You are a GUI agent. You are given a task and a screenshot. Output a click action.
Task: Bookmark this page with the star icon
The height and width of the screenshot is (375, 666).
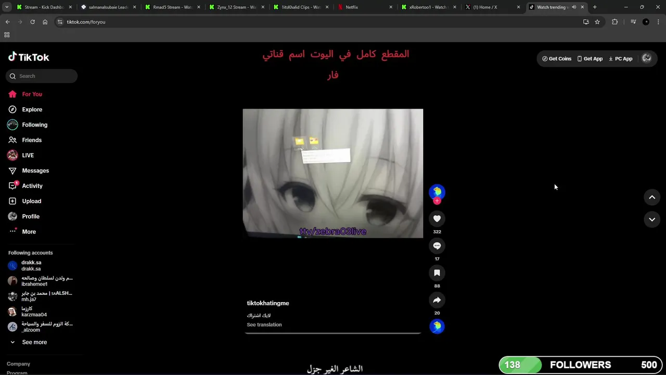coord(597,22)
